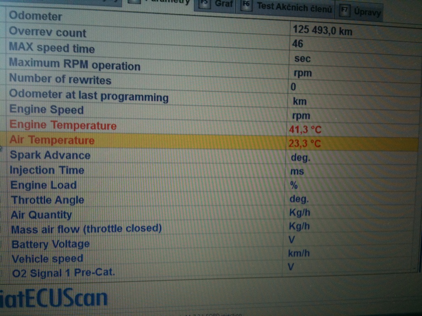
Task: Click the F6 key icon beside Test Akčních členů
Action: coord(246,6)
